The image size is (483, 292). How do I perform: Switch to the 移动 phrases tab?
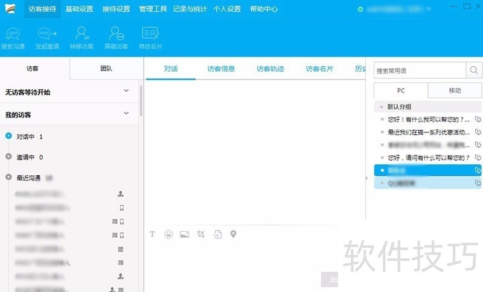point(455,90)
